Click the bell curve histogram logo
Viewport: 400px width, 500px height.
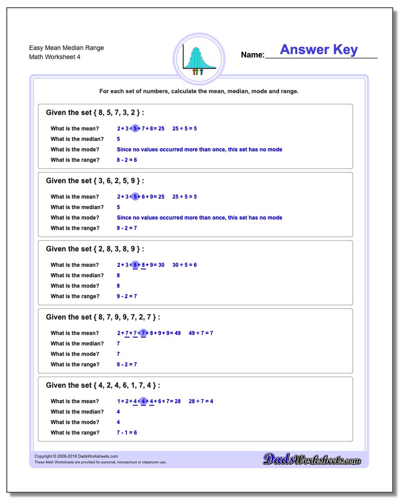199,59
